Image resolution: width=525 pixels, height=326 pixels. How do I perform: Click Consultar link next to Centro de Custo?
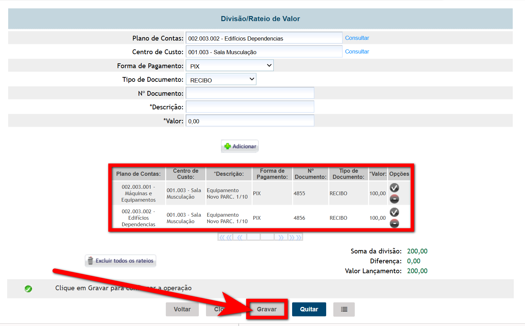pyautogui.click(x=357, y=51)
